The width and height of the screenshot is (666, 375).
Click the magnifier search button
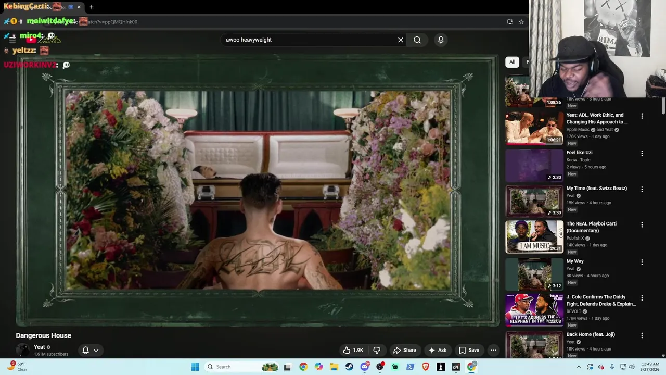[x=417, y=40]
